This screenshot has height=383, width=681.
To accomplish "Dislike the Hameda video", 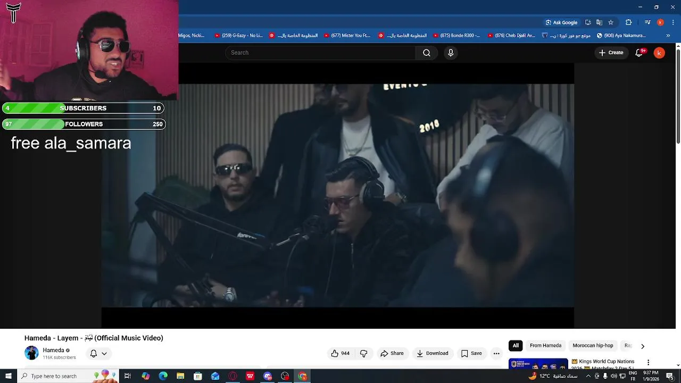I will (x=364, y=353).
